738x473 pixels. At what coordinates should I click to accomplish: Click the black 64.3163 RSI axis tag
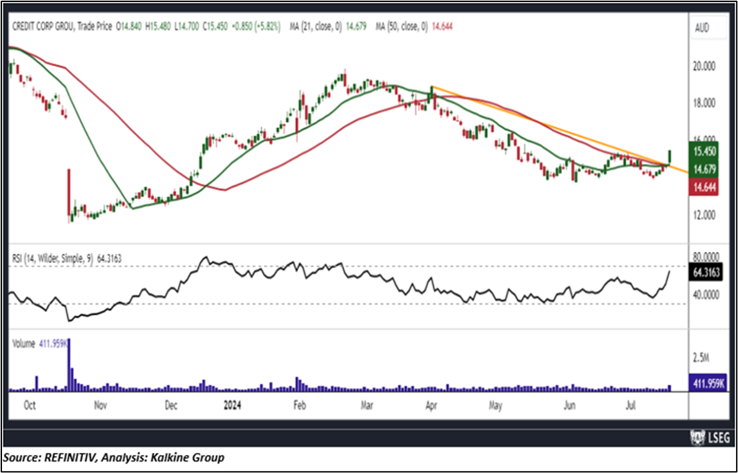click(x=705, y=272)
